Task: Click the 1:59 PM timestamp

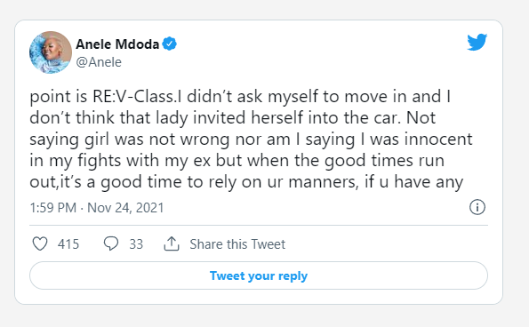Action: coord(53,208)
